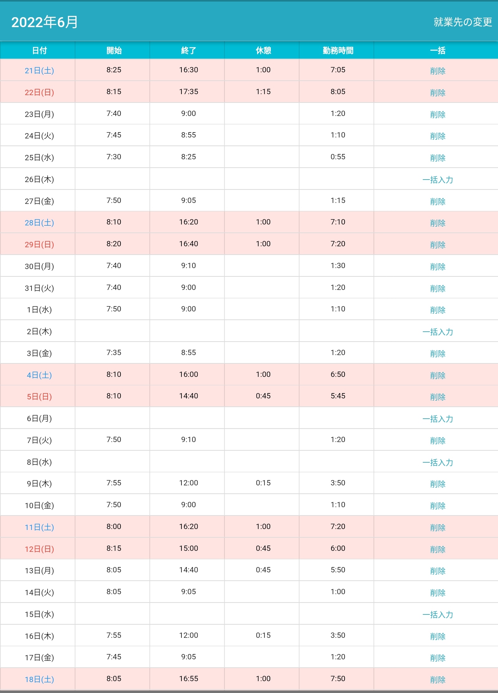Open 就業先の変更 link in header

click(x=463, y=22)
